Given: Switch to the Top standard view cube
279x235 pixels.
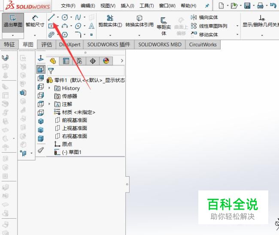Looking at the screenshot, I should coord(41,104).
